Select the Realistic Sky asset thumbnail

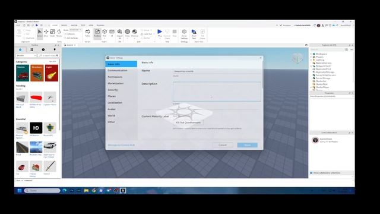pyautogui.click(x=36, y=147)
